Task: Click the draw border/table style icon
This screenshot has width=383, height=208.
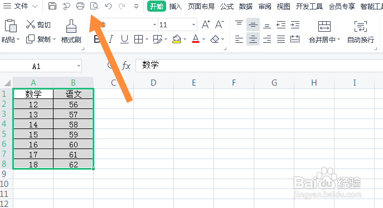Action: [158, 39]
